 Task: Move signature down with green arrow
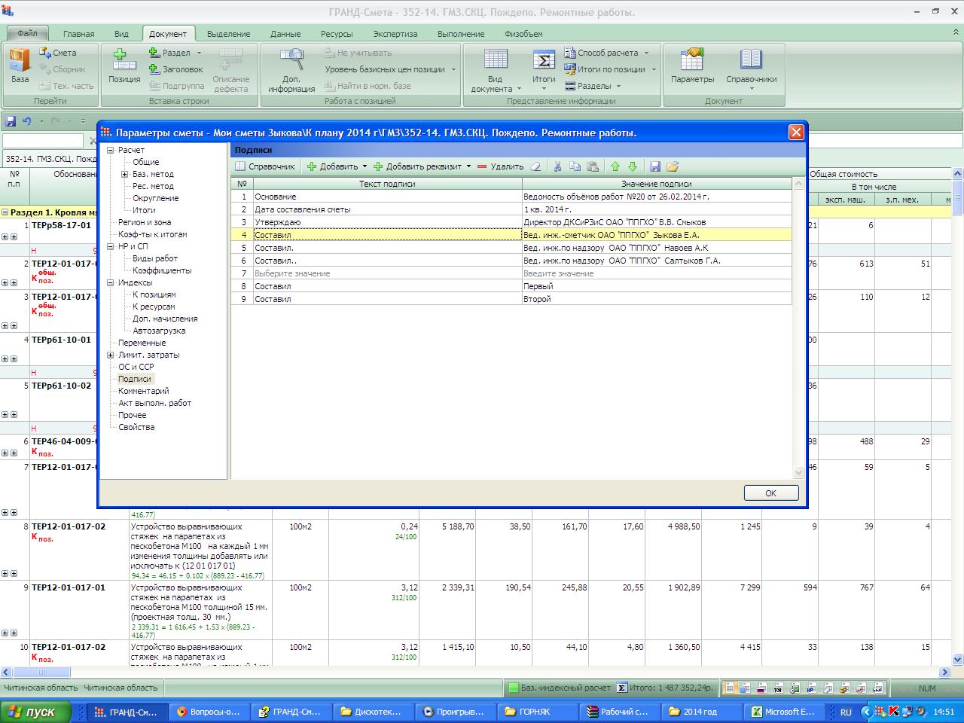tap(633, 166)
